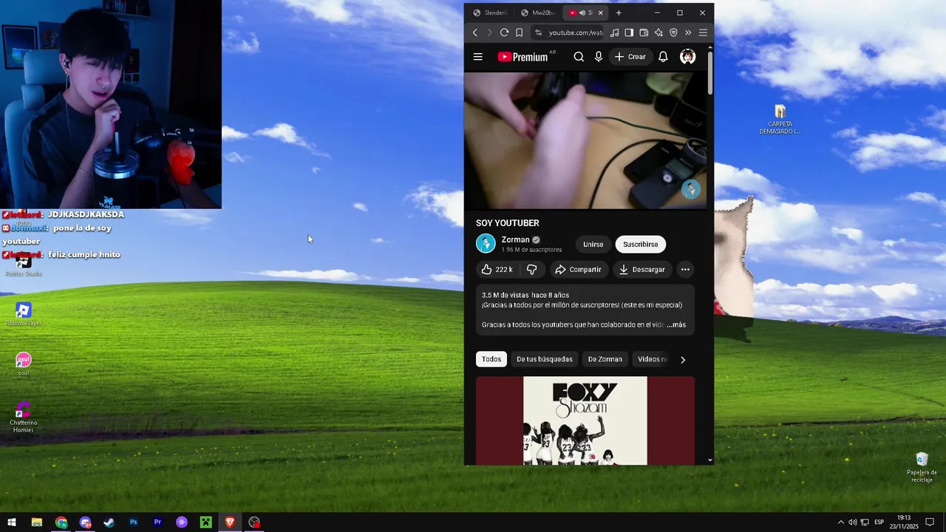
Task: Close the active YouTube tab
Action: coord(600,13)
